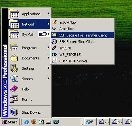The width and height of the screenshot is (132, 126).
Task: Click the Help book icon
Action: [14, 89]
